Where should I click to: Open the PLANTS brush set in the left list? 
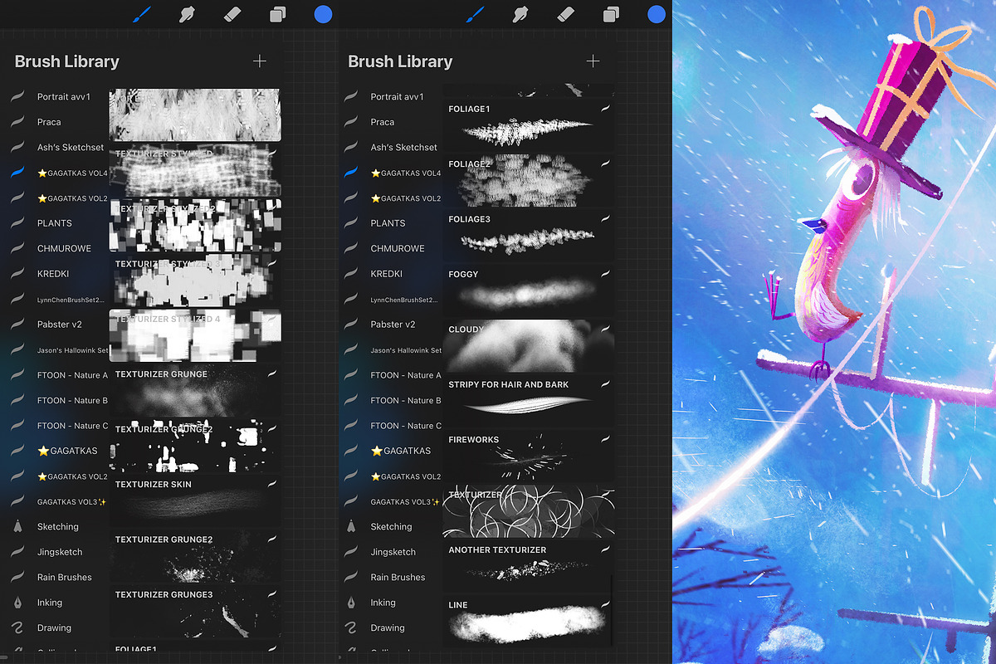click(55, 223)
